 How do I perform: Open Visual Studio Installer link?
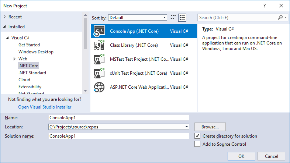pyautogui.click(x=45, y=107)
